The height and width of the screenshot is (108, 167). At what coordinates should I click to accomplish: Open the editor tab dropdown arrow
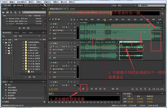point(65,9)
